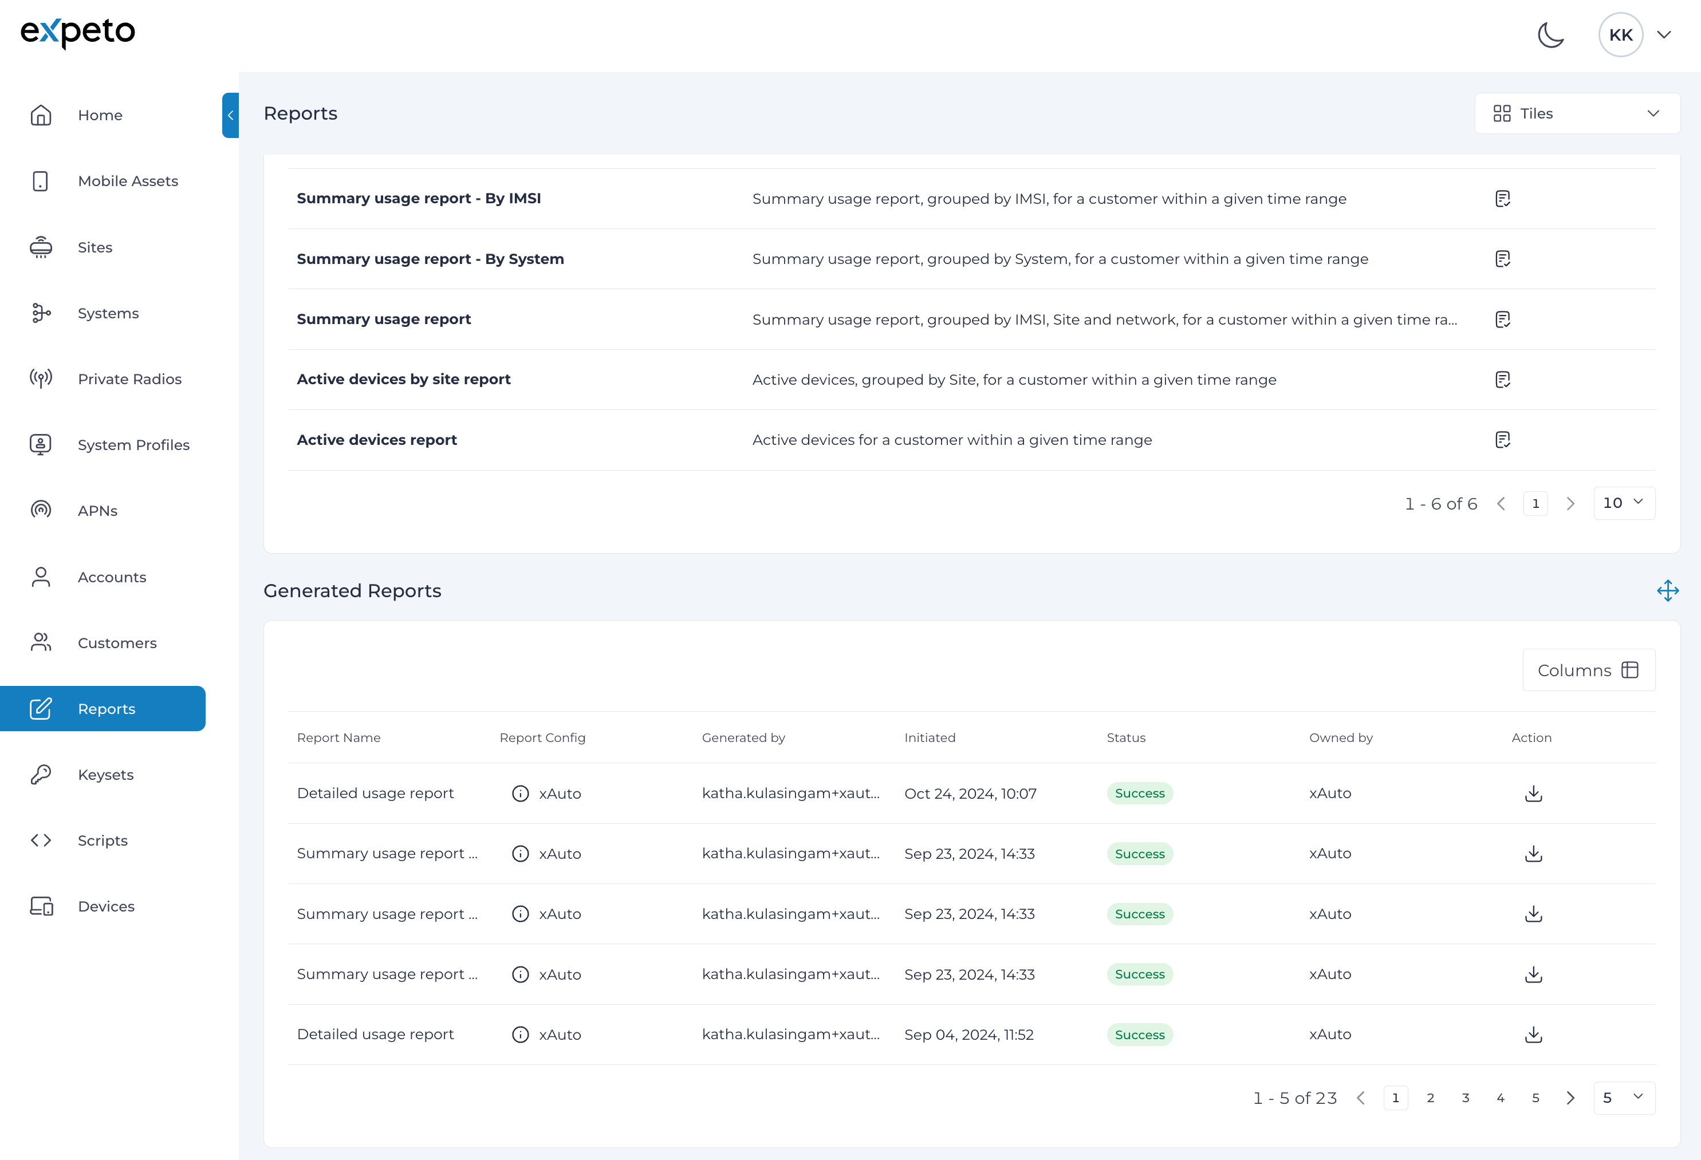
Task: Collapse the sidebar with blue arrow tab
Action: [x=231, y=115]
